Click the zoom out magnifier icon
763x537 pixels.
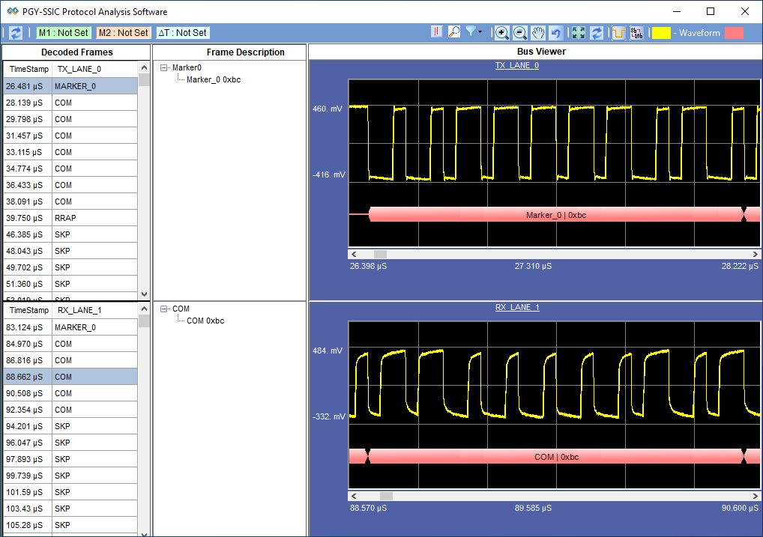click(x=520, y=33)
